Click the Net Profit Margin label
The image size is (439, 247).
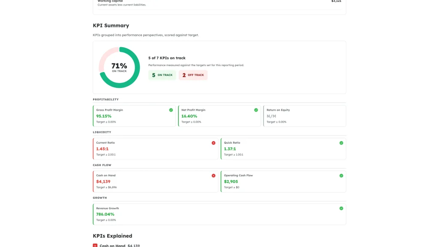[193, 110]
